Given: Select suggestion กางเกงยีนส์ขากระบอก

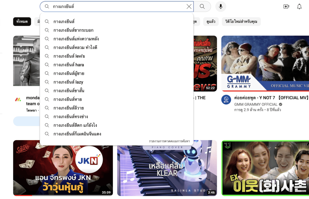Looking at the screenshot, I should pyautogui.click(x=116, y=30).
